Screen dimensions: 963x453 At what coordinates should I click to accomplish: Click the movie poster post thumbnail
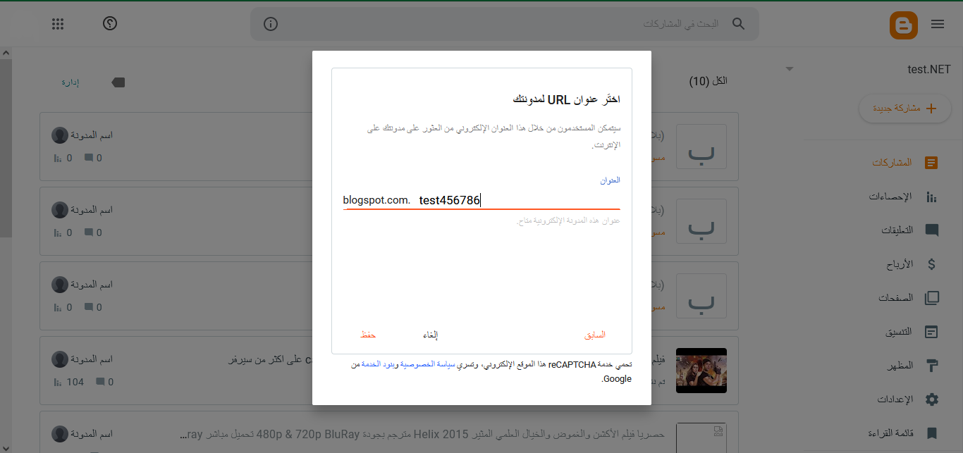click(701, 371)
